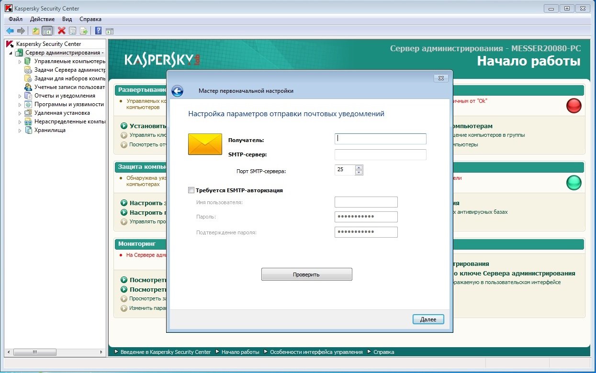Click the Далее button
This screenshot has height=373, width=596.
(x=428, y=319)
